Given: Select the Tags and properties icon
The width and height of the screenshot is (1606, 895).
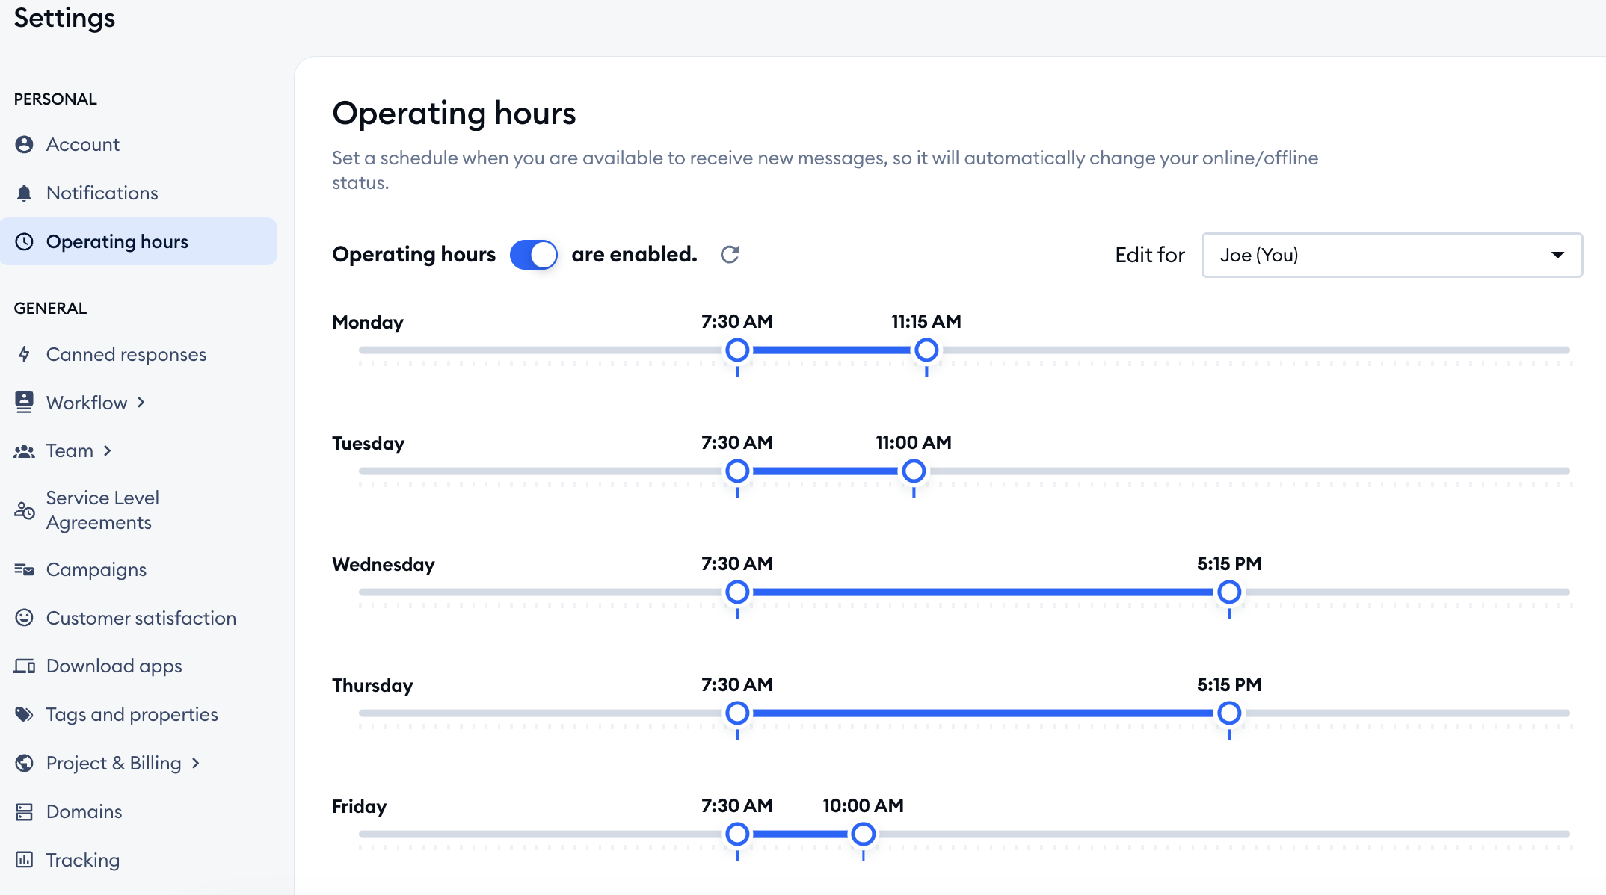Looking at the screenshot, I should [x=25, y=713].
